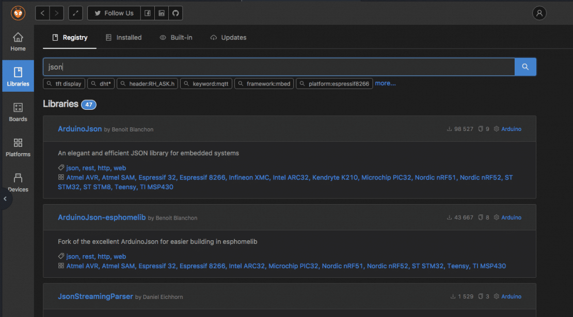Click the ST STM8 platform link
573x317 pixels.
pos(97,187)
